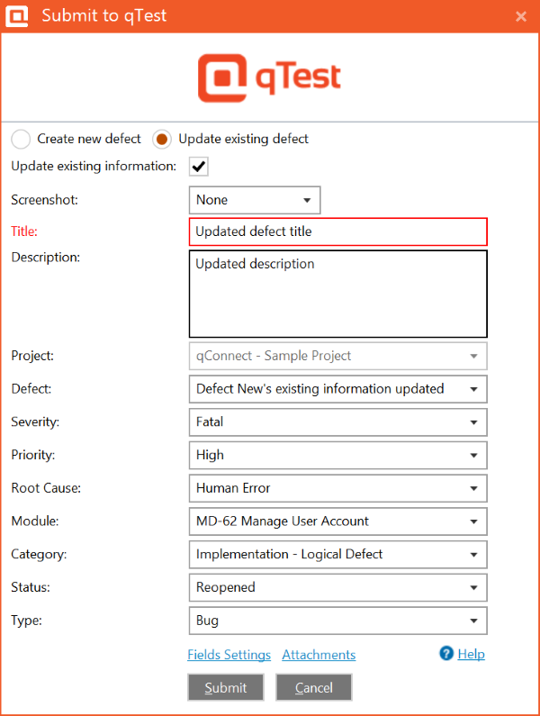Image resolution: width=540 pixels, height=716 pixels.
Task: Open the Defect dropdown
Action: [x=338, y=389]
